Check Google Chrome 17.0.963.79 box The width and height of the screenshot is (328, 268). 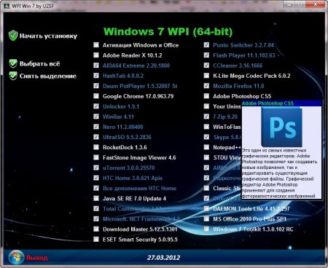coord(96,96)
